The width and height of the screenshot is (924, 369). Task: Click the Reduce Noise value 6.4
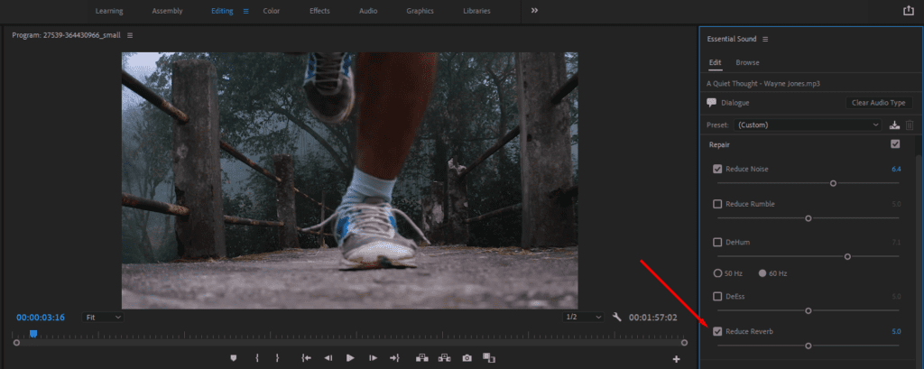click(x=896, y=170)
